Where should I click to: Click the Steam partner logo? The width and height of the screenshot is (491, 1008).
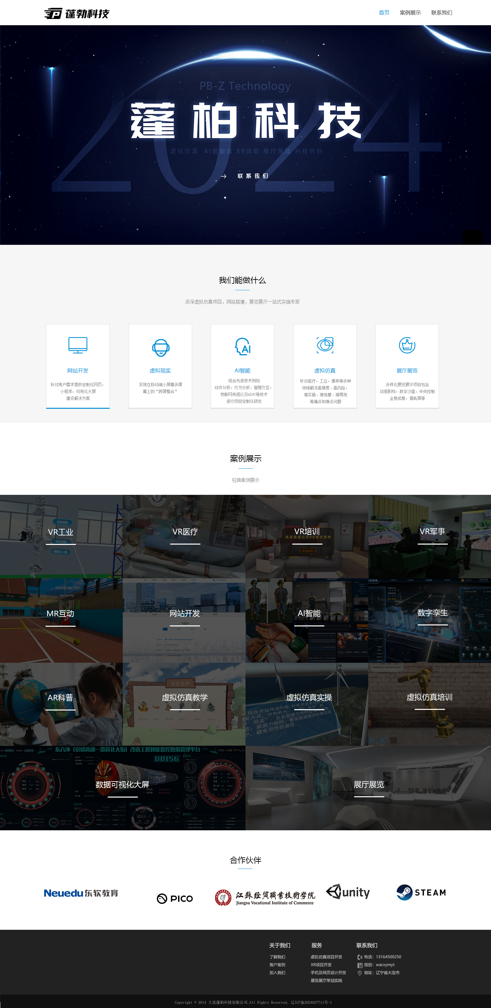click(x=421, y=892)
